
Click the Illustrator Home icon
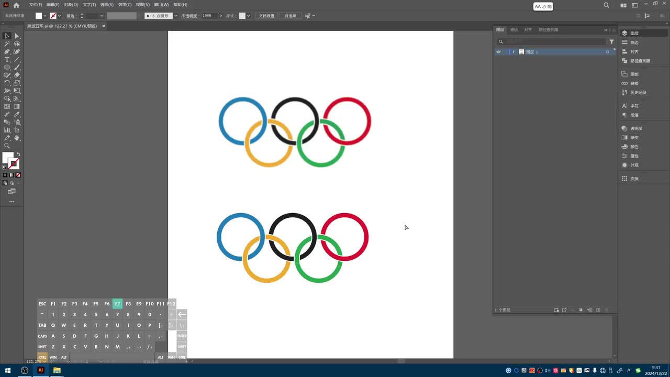pyautogui.click(x=16, y=5)
